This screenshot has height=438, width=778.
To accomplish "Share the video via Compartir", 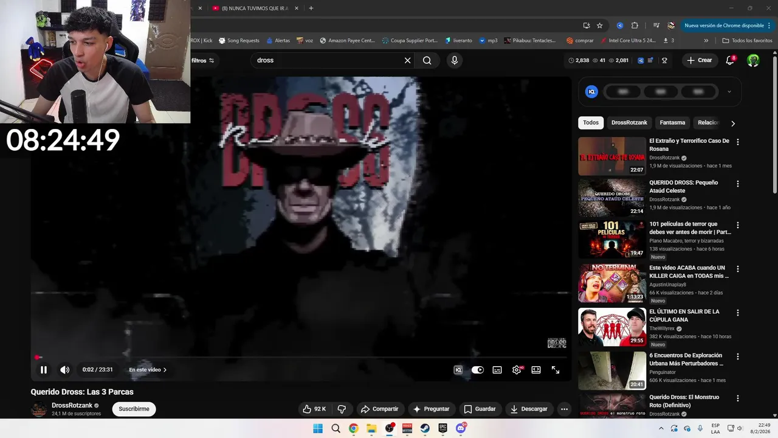I will coord(379,409).
